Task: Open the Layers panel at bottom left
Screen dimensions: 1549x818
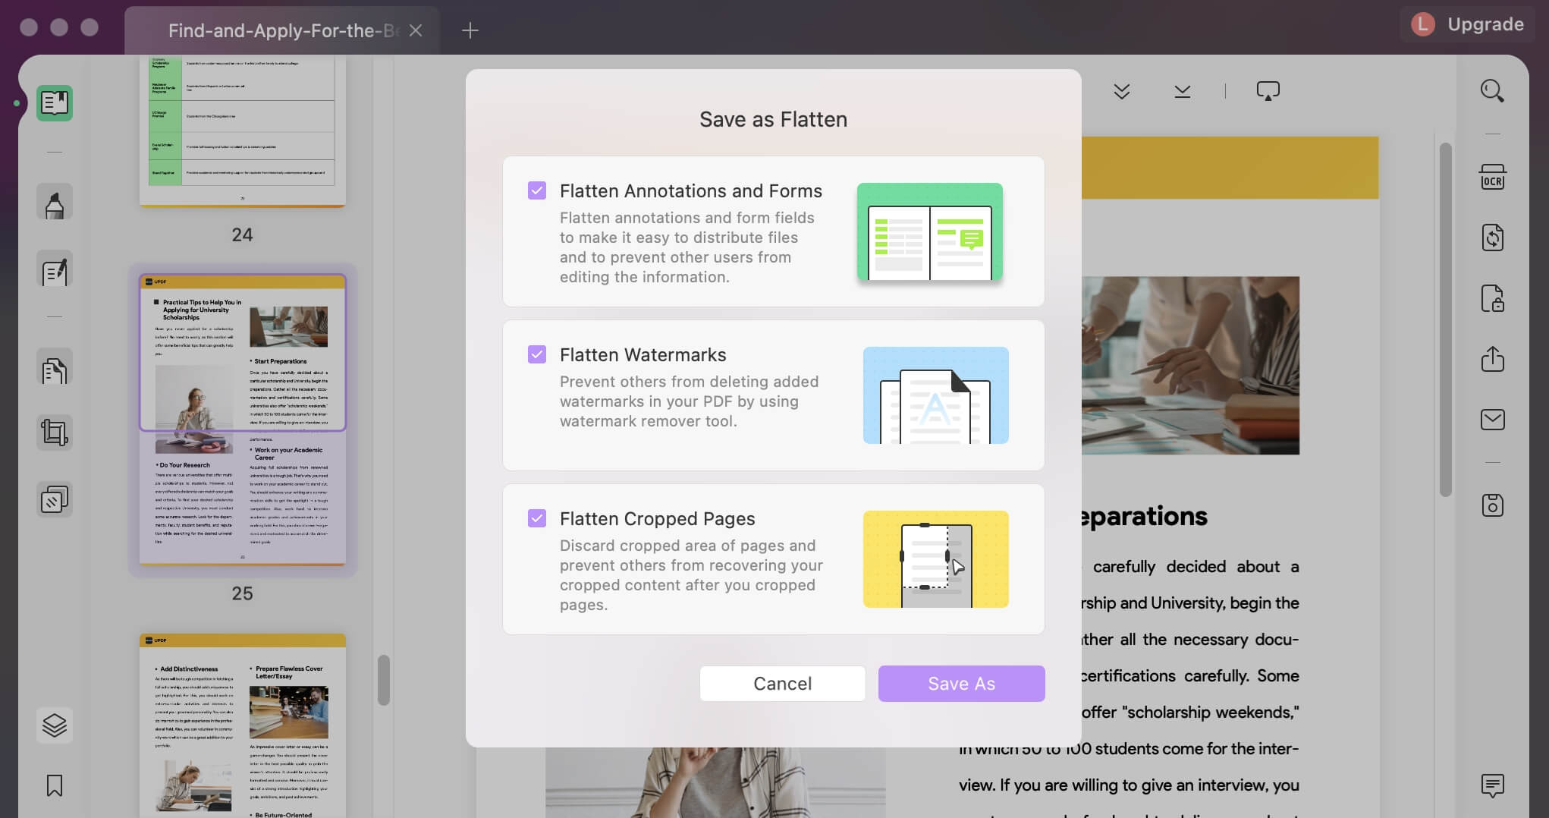Action: point(53,725)
